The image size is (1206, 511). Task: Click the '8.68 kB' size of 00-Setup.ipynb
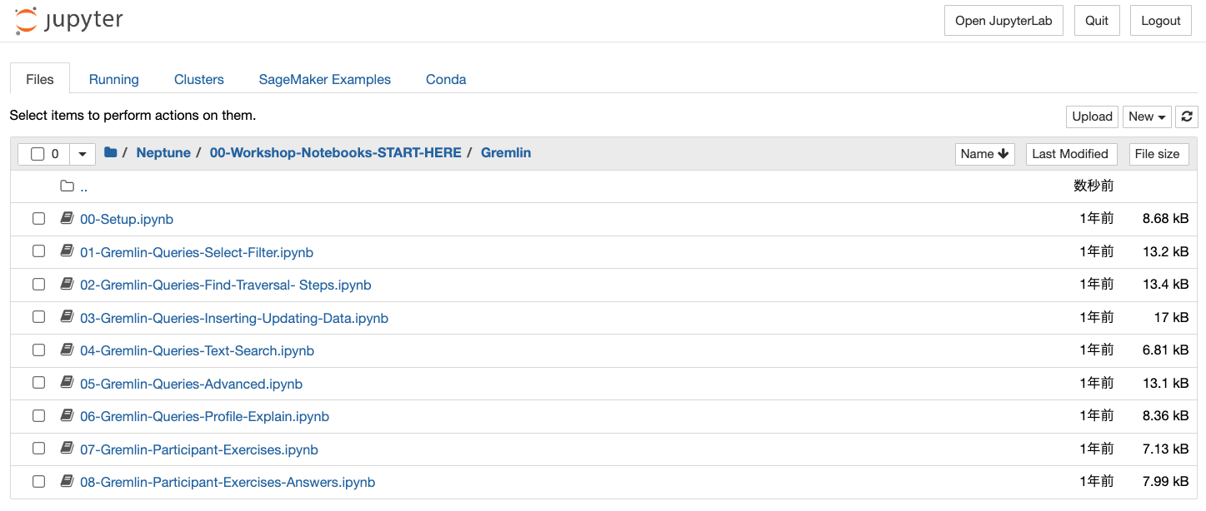tap(1165, 219)
